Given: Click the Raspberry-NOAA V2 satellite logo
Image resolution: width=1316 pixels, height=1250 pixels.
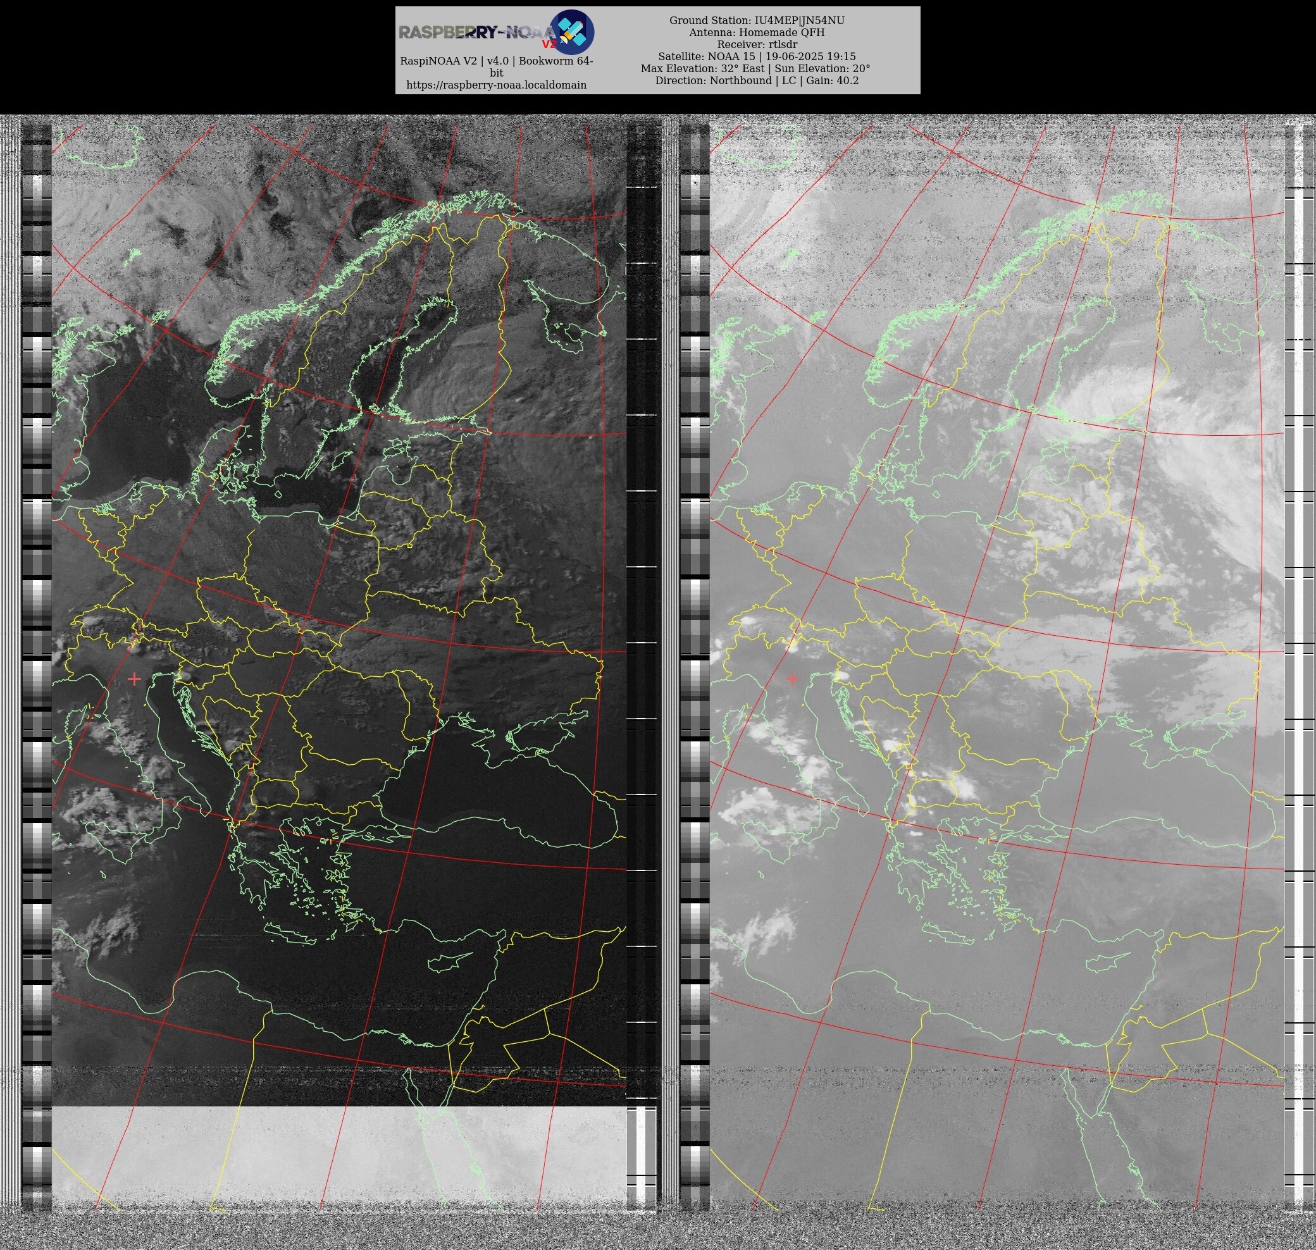Looking at the screenshot, I should 571,32.
